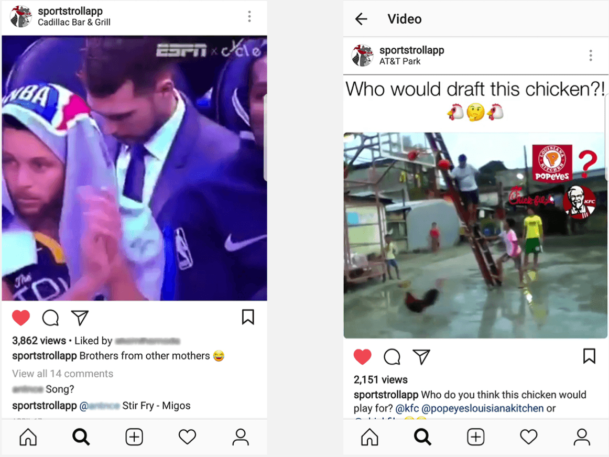Open Search tab in right bottom bar
This screenshot has width=609, height=457.
(422, 437)
